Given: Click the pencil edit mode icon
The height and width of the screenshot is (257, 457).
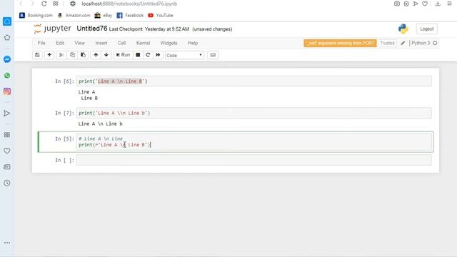Looking at the screenshot, I should coord(403,43).
